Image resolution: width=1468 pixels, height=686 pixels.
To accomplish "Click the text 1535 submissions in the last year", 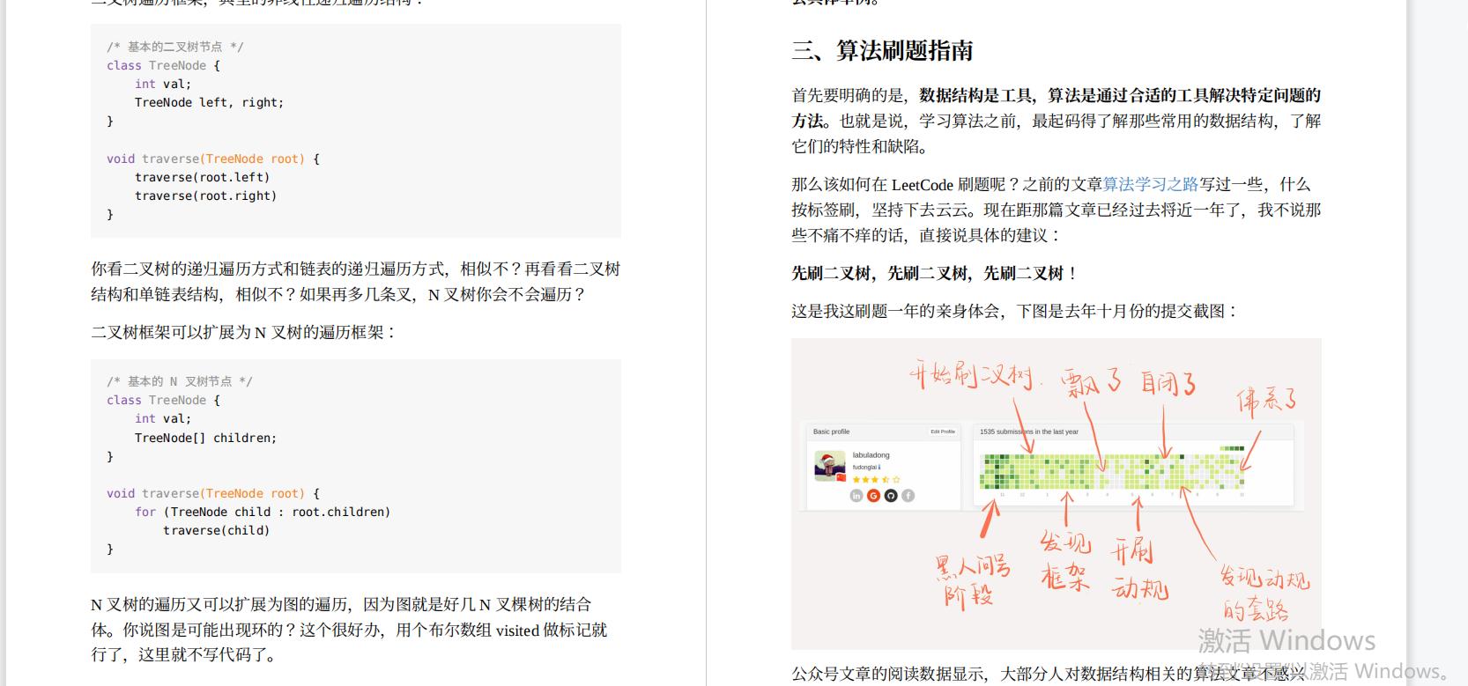I will coord(1028,432).
